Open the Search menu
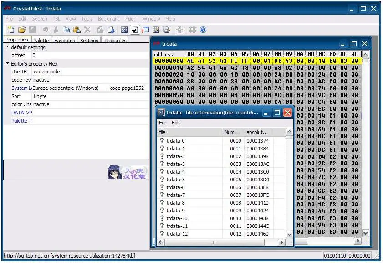Viewport: 383px width, 263px height. tap(39, 19)
